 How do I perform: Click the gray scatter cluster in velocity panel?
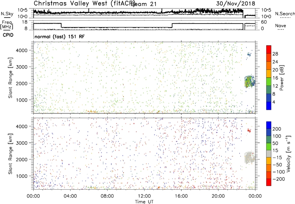pyautogui.click(x=250, y=157)
